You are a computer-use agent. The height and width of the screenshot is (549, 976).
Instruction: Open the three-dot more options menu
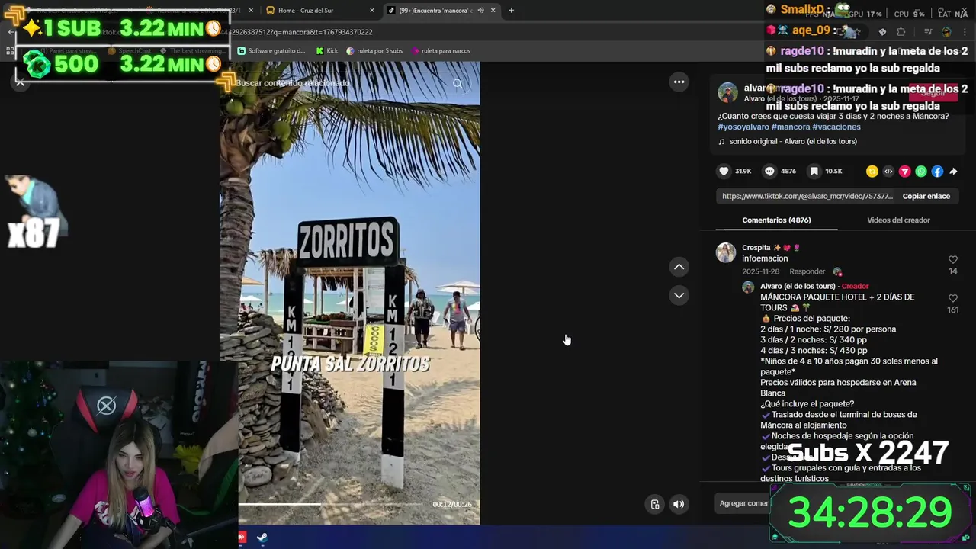coord(679,82)
